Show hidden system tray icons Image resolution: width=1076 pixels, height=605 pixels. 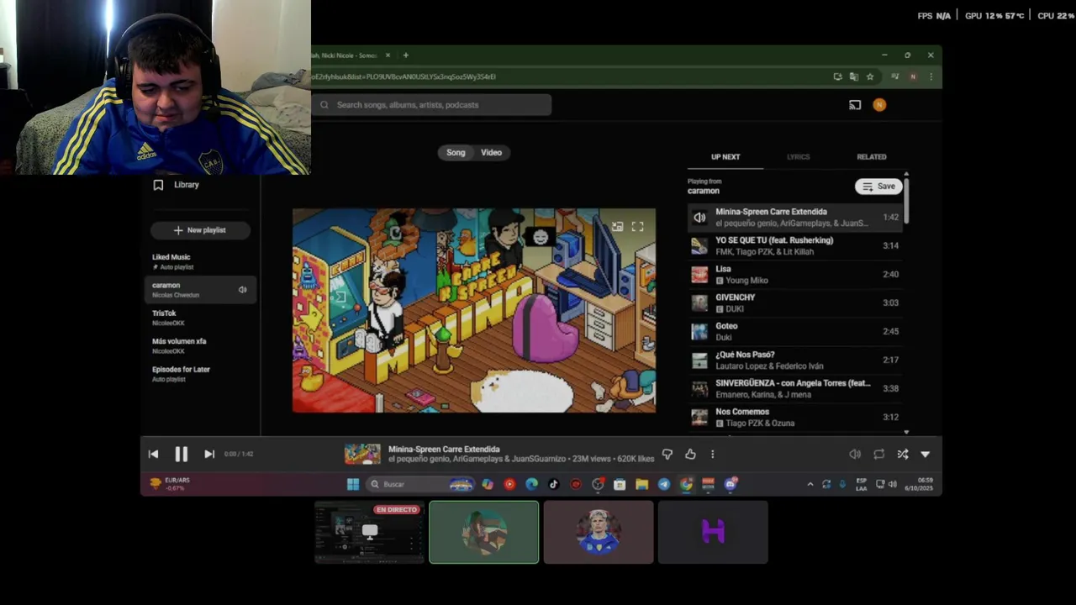pos(810,484)
